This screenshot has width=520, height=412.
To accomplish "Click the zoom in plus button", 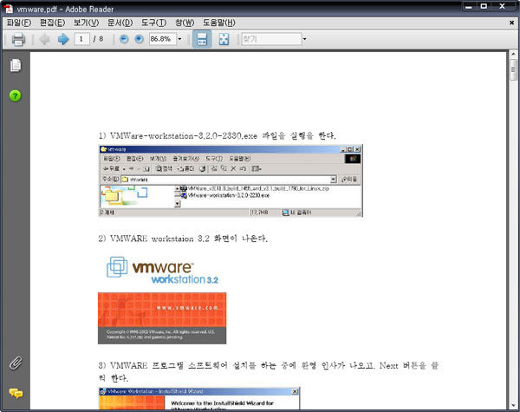I will pyautogui.click(x=139, y=39).
